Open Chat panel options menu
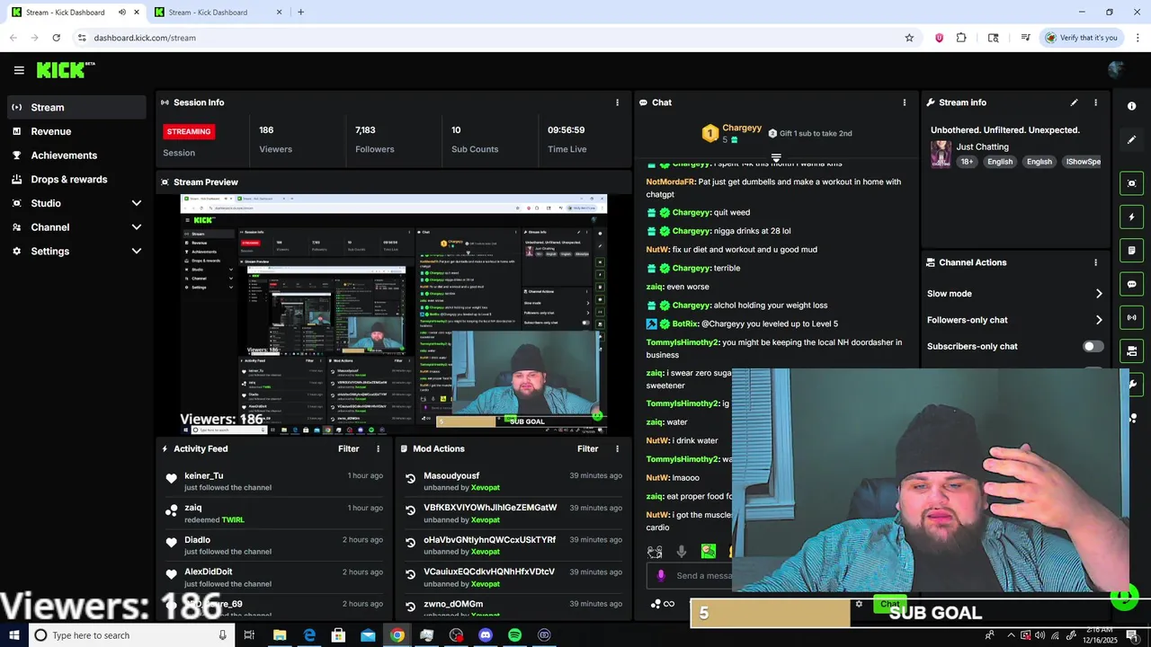This screenshot has height=647, width=1151. (x=904, y=102)
